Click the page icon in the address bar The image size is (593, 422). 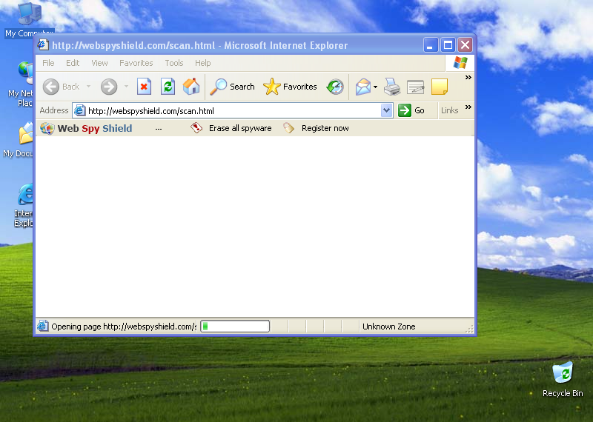pos(79,111)
